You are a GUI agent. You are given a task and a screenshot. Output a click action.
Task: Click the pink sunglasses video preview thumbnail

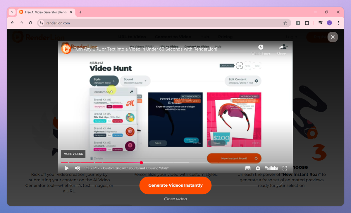click(234, 120)
